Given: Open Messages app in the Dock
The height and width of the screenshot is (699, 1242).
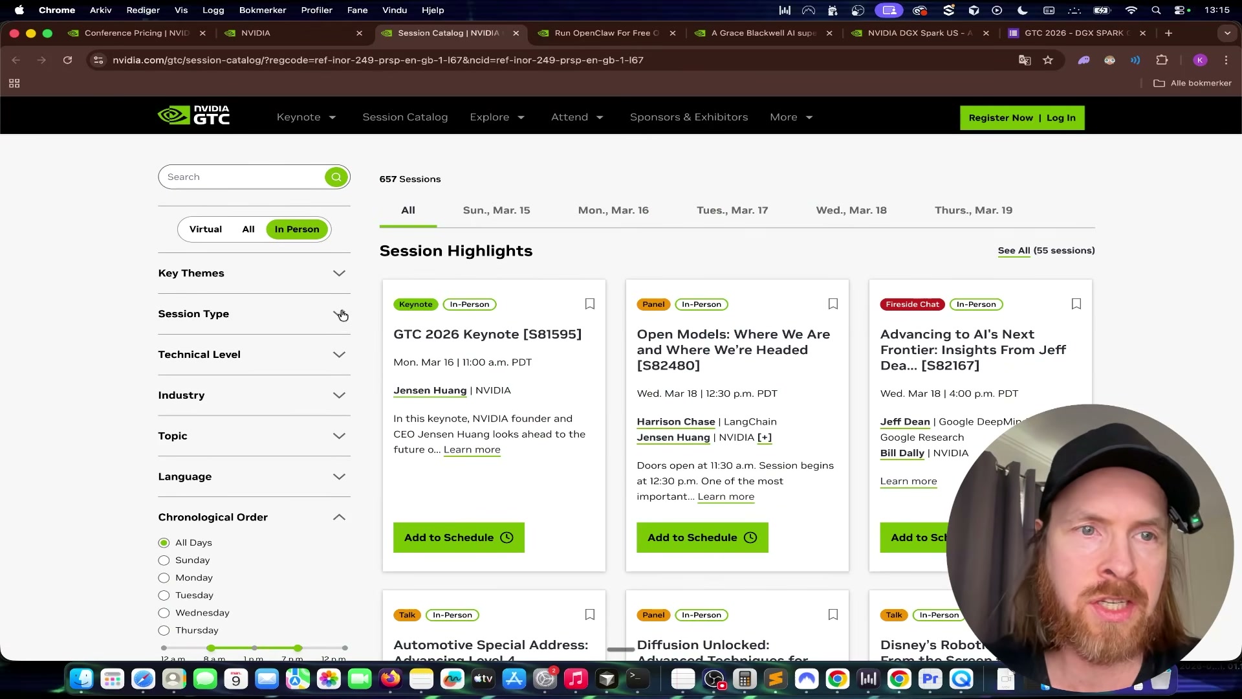Looking at the screenshot, I should pos(205,679).
